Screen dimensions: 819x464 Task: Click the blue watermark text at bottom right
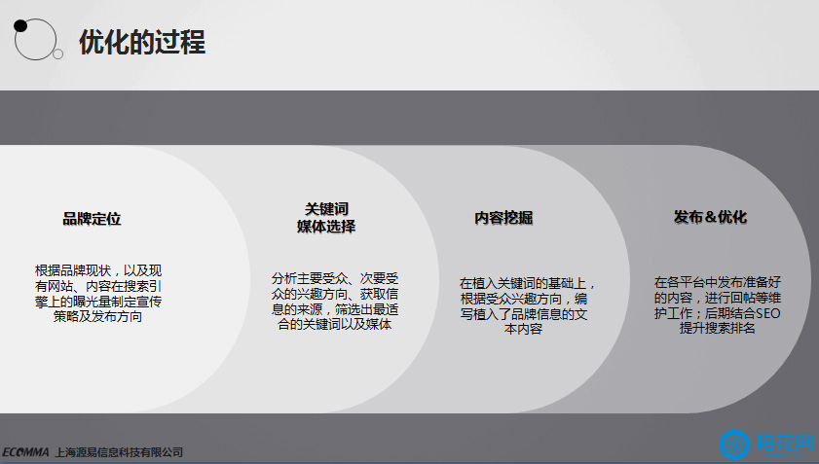click(785, 446)
